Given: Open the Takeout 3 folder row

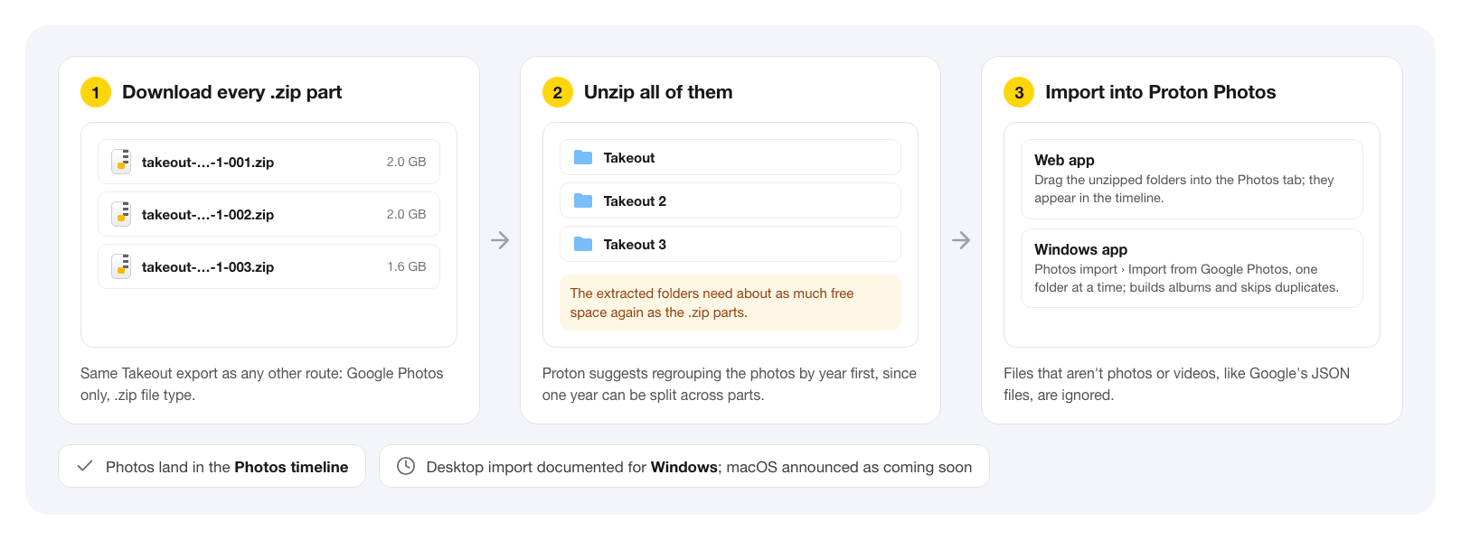Looking at the screenshot, I should tap(730, 244).
